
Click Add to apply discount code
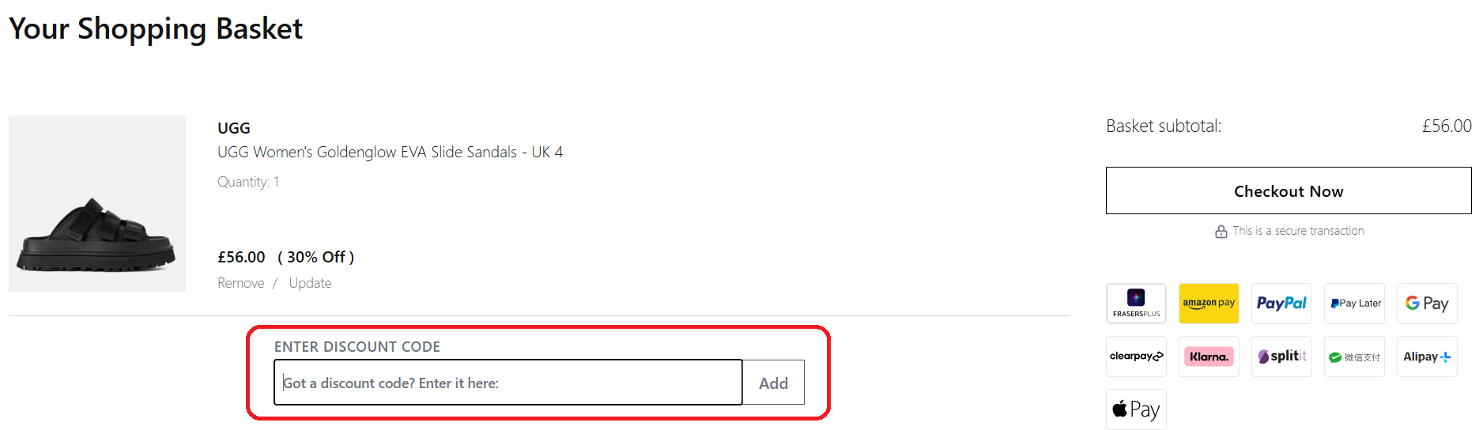(x=773, y=383)
